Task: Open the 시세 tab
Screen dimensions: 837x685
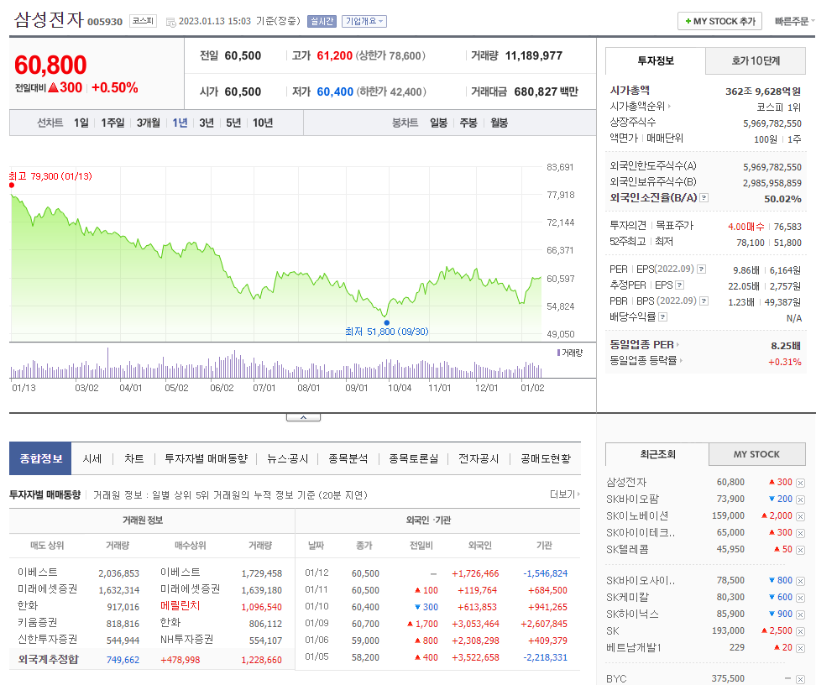Action: [x=92, y=458]
